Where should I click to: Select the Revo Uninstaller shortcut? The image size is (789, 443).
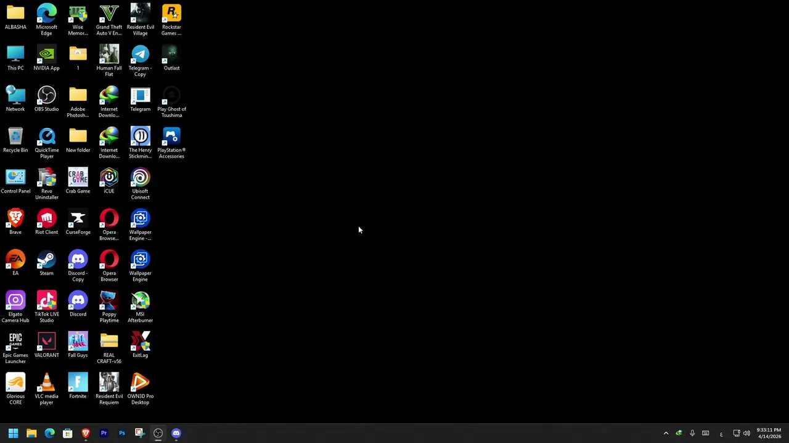[x=47, y=184]
